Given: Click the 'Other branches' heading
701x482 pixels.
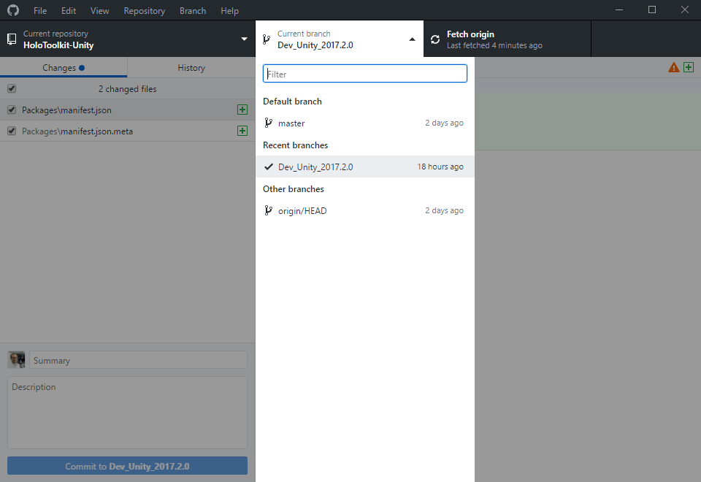Looking at the screenshot, I should 294,189.
